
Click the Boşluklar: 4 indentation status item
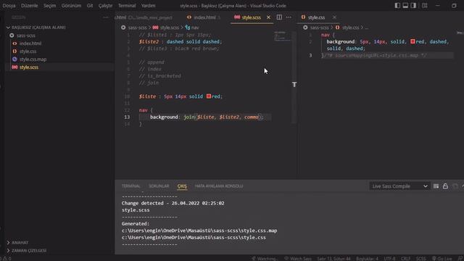coord(367,258)
